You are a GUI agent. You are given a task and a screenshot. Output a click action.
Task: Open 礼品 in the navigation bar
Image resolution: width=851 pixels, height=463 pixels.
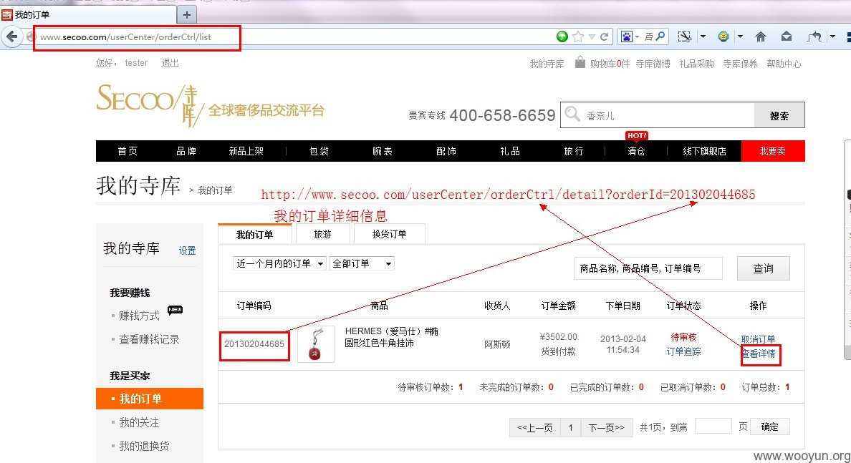510,151
